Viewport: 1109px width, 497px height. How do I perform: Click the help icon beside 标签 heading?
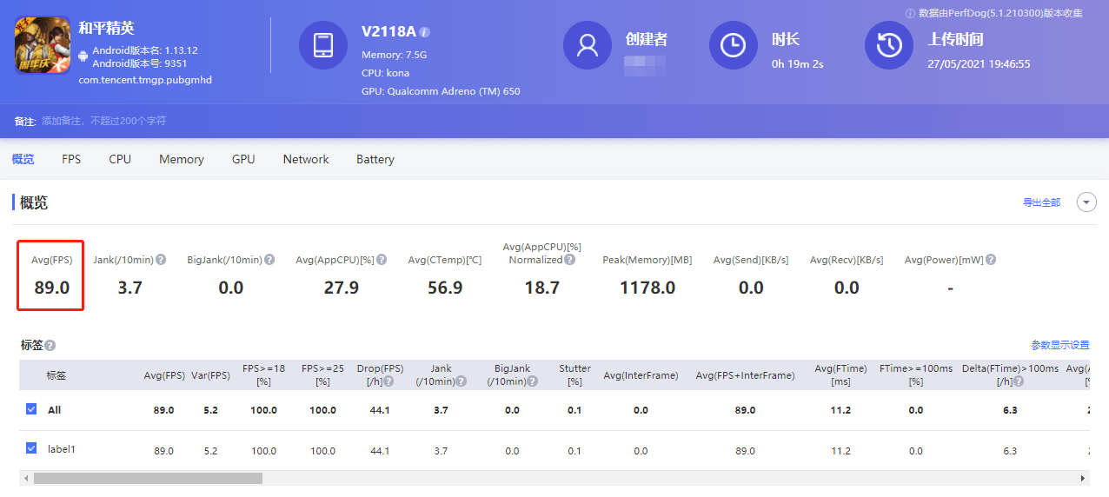50,346
